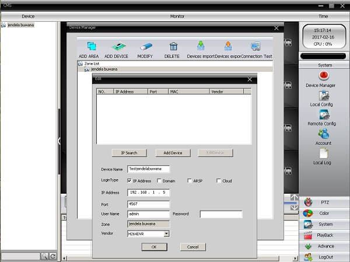Open the Color panel
This screenshot has width=350, height=262.
[x=324, y=214]
